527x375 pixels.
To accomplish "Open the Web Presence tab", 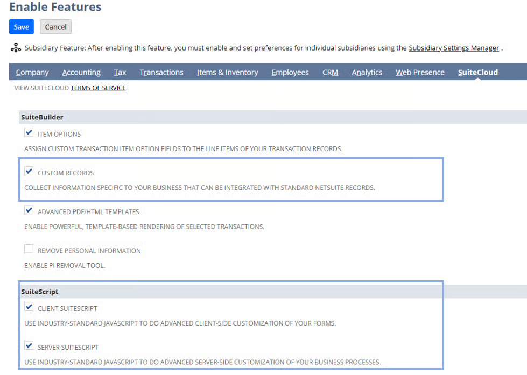I will [x=420, y=72].
